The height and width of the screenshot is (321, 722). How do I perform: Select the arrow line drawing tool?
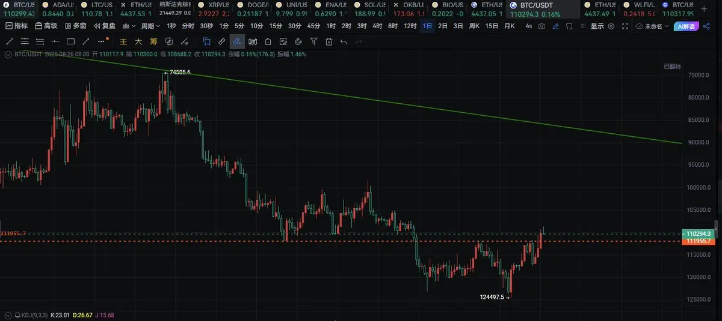(86, 41)
